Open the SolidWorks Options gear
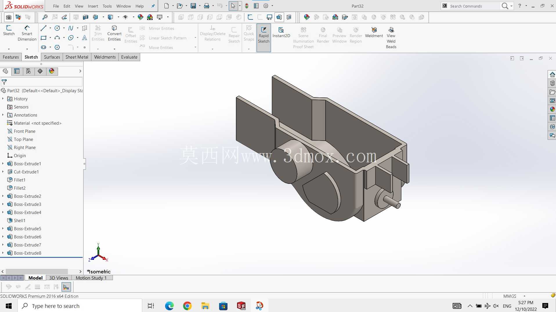 266,6
